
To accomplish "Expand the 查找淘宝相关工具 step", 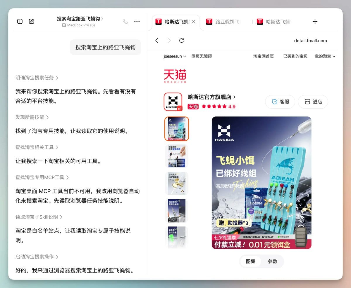I will (37, 147).
